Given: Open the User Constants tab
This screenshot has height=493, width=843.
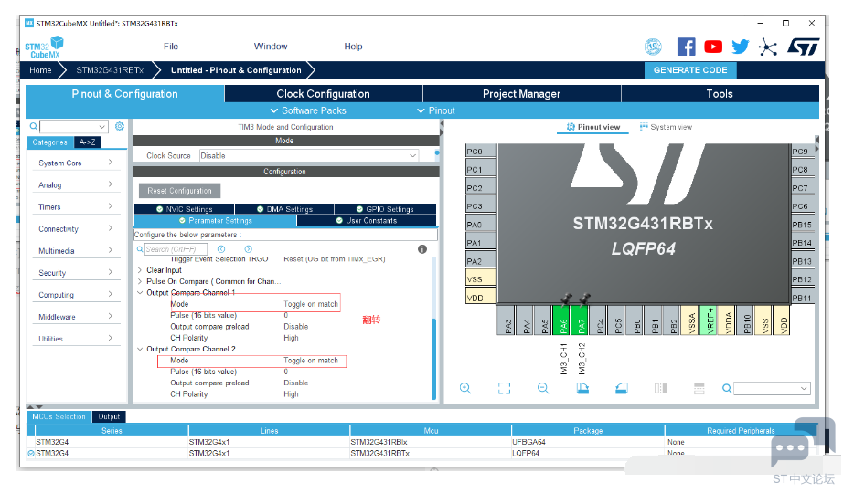Looking at the screenshot, I should [366, 221].
